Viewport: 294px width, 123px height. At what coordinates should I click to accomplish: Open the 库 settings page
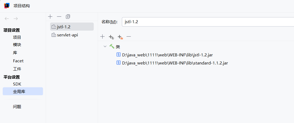coord(15,53)
